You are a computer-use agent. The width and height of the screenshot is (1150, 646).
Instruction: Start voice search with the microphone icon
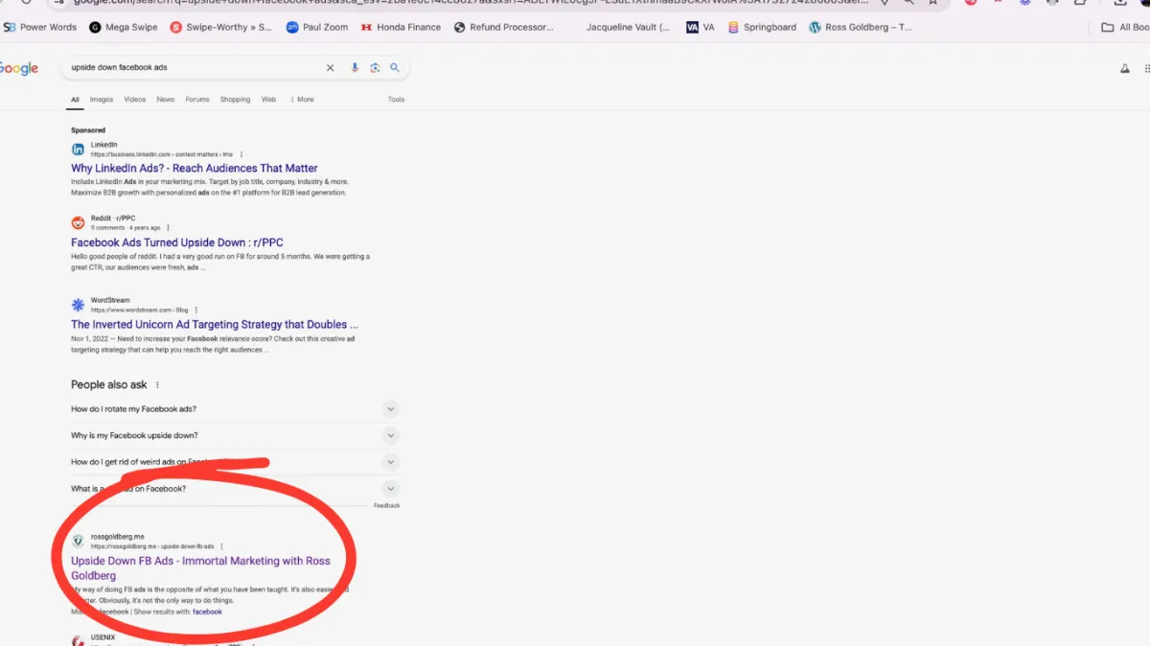tap(356, 68)
